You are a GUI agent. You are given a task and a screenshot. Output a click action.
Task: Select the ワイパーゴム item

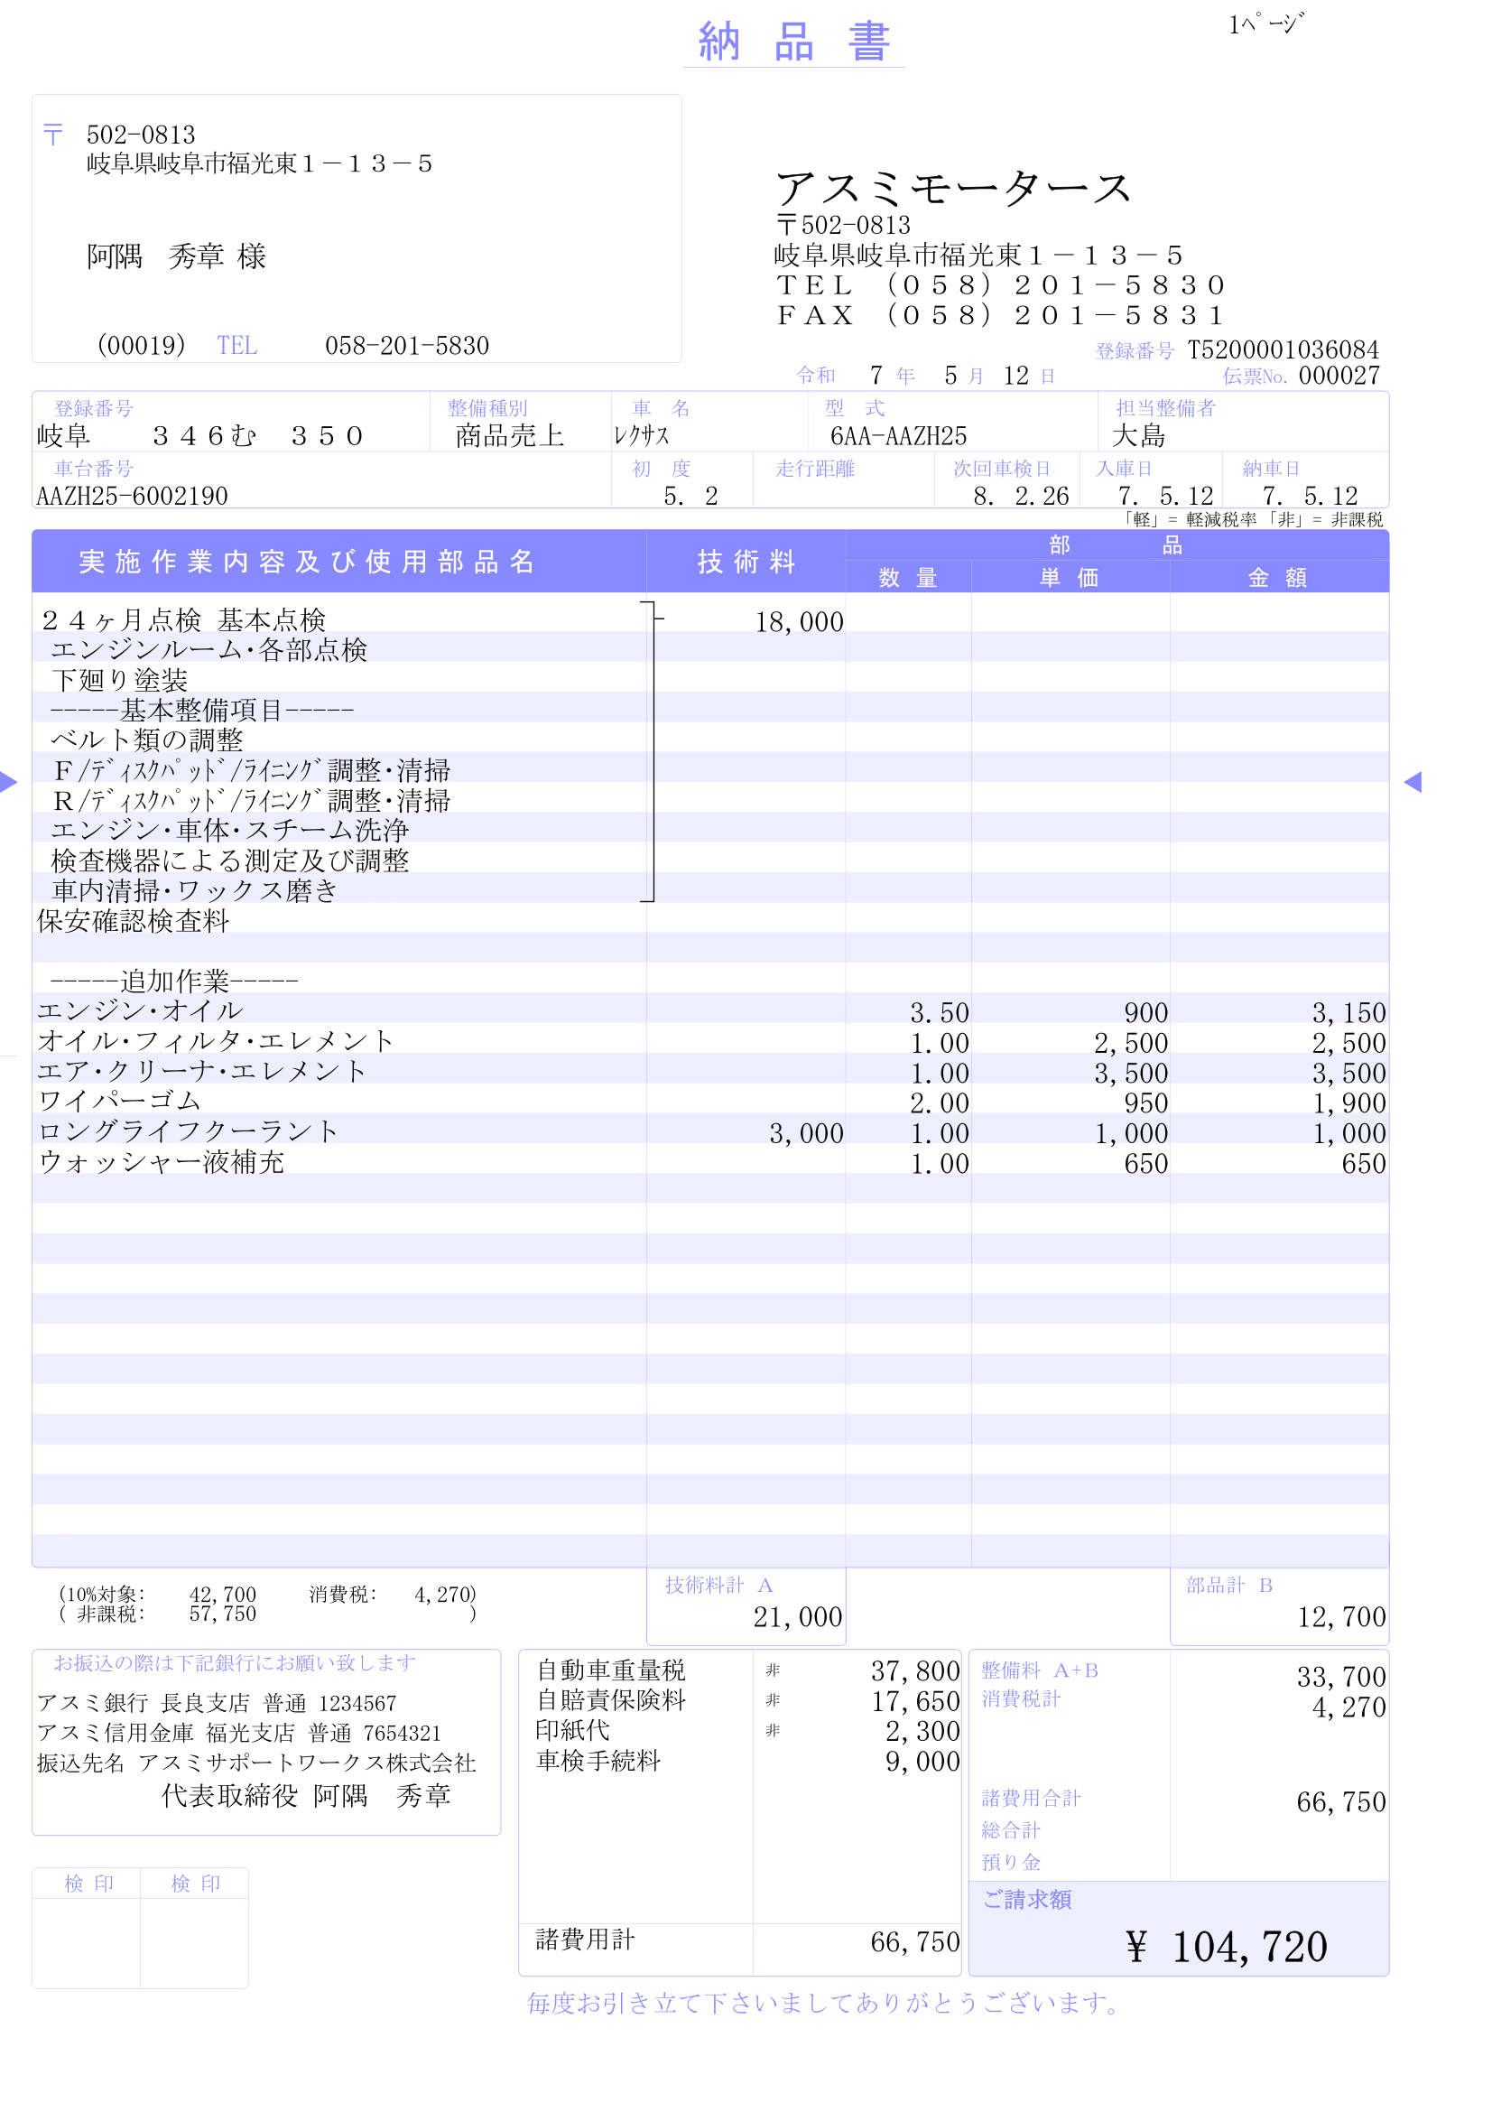coord(118,1102)
